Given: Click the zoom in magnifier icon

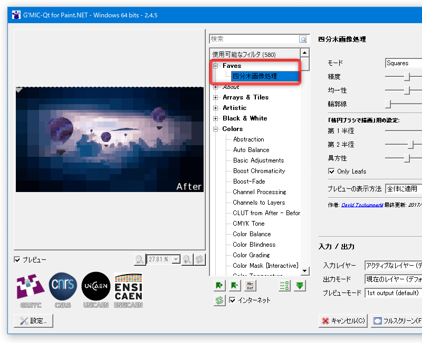Looking at the screenshot, I should point(187,259).
